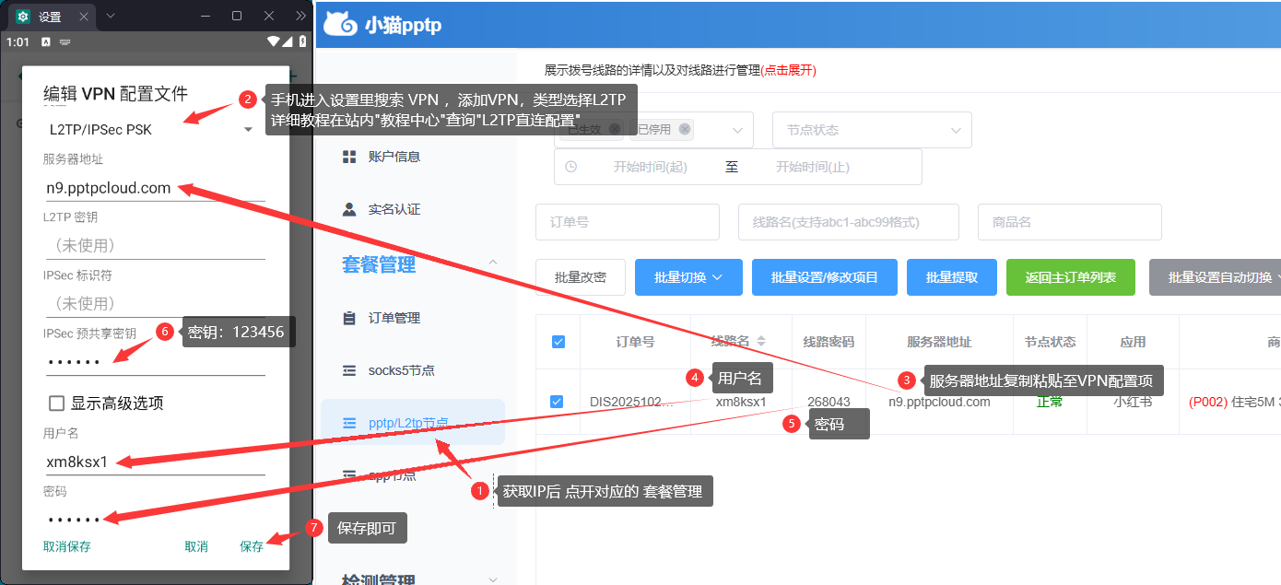Click the IPSec 预共享密钥 password field
The width and height of the screenshot is (1281, 585).
(x=154, y=362)
